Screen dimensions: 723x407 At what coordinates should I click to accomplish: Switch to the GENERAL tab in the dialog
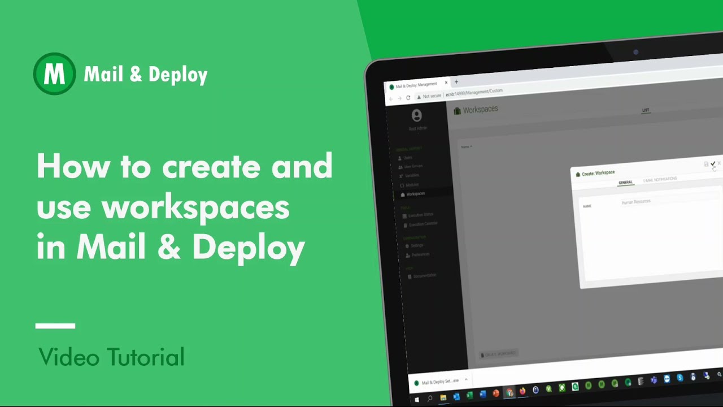(625, 183)
